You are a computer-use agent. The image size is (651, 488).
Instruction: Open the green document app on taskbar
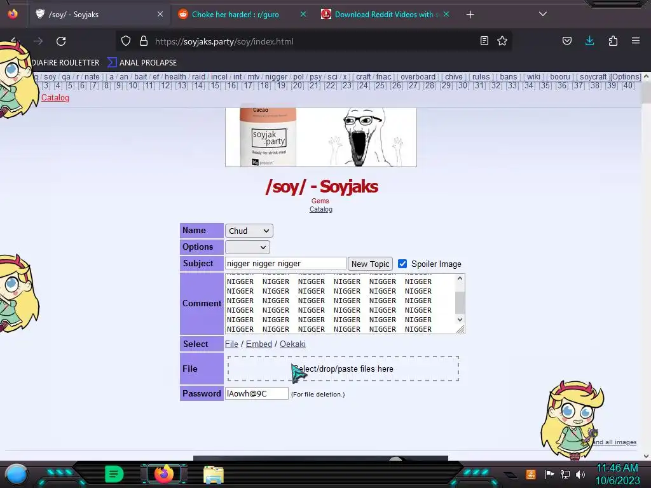(x=114, y=474)
